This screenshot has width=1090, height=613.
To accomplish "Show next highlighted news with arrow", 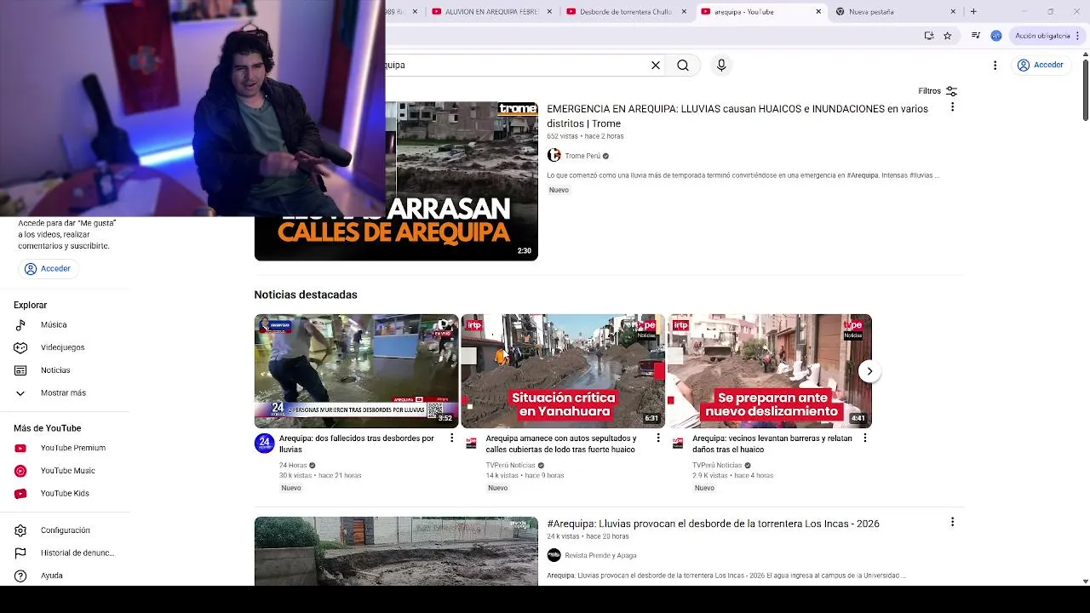I will tap(869, 371).
